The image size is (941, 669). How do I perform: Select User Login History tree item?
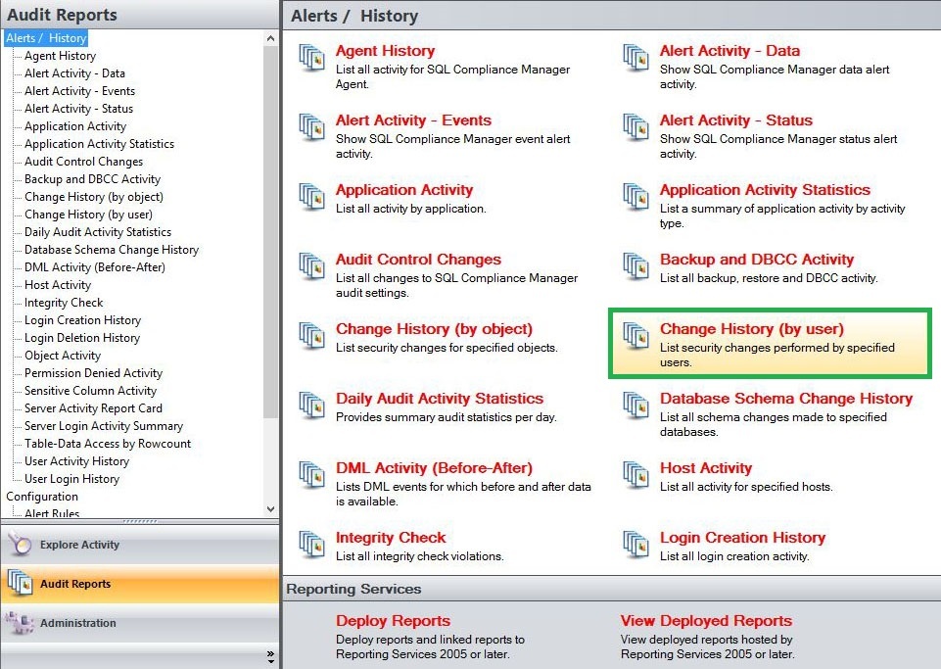pyautogui.click(x=72, y=479)
